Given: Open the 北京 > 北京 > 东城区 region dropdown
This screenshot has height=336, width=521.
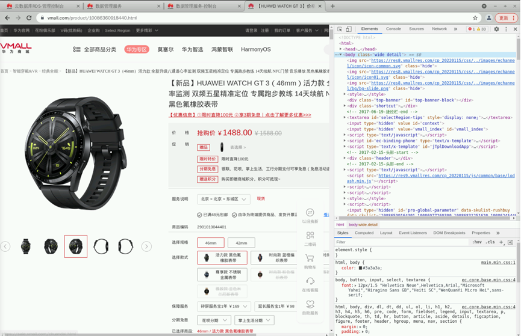Looking at the screenshot, I should coord(223,199).
